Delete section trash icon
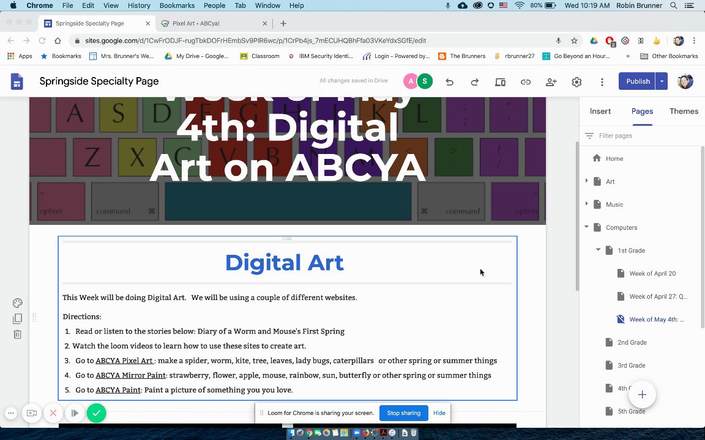Viewport: 705px width, 440px height. click(x=18, y=334)
